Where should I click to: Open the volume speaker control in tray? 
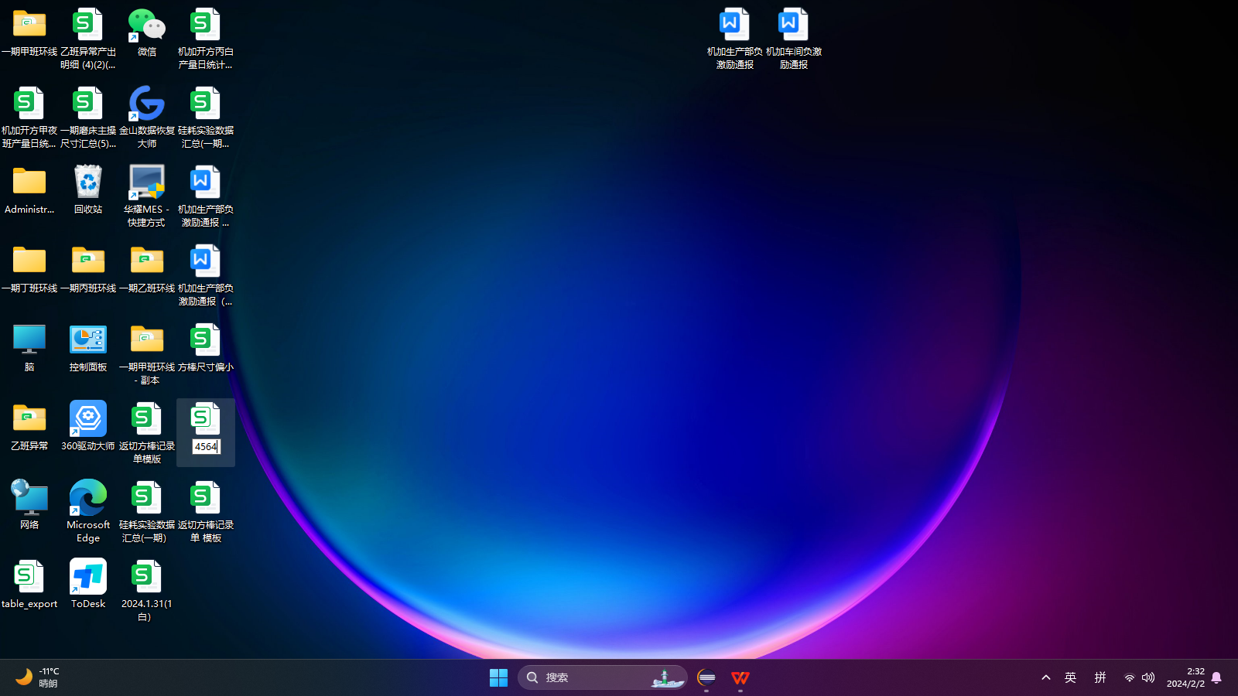pos(1148,678)
